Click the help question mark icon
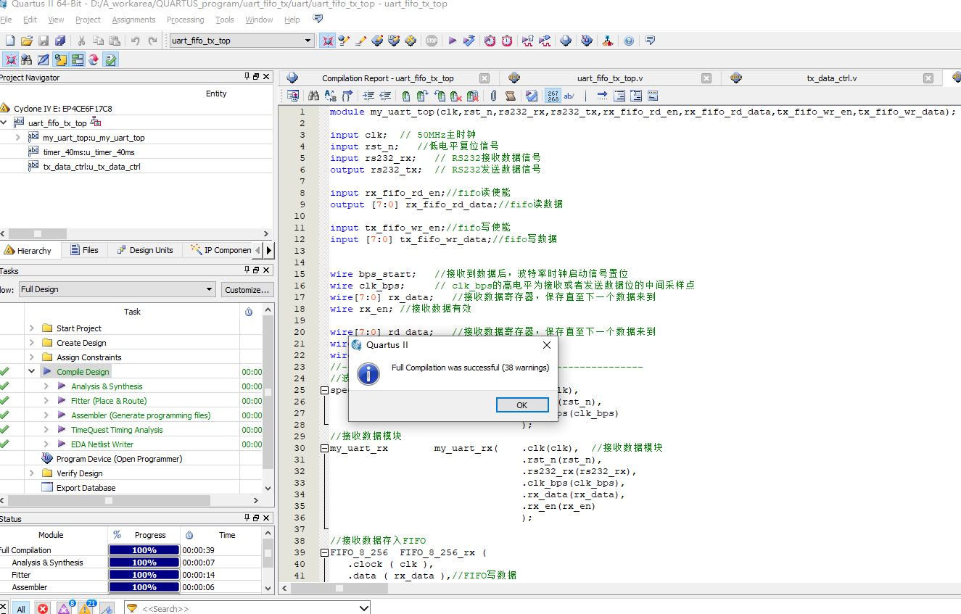Screen dimensions: 961x614 (x=629, y=41)
